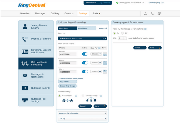Expand Forward to other user's phones
This screenshot has width=180, height=123.
(71, 79)
